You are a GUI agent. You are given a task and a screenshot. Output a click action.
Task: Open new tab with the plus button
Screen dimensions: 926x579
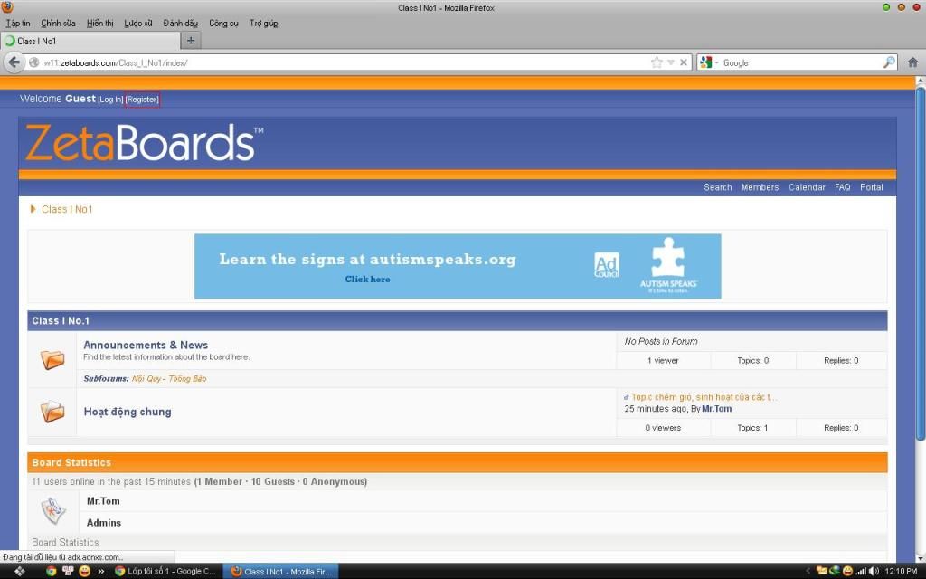[191, 41]
